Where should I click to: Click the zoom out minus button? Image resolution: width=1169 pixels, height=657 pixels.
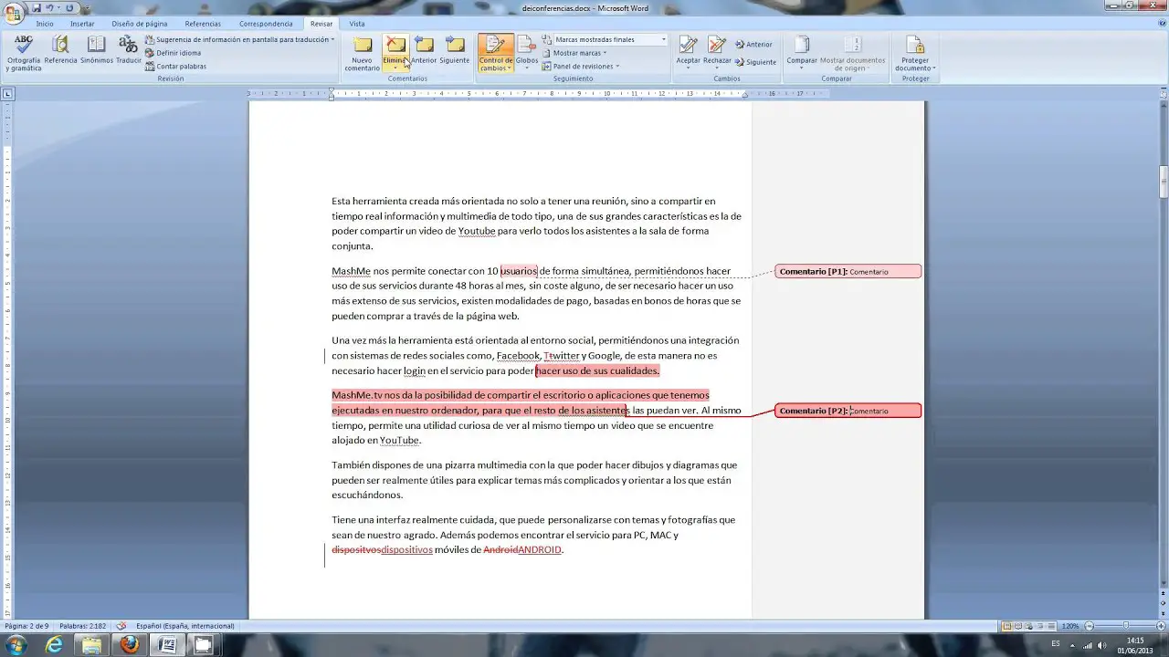click(1089, 626)
